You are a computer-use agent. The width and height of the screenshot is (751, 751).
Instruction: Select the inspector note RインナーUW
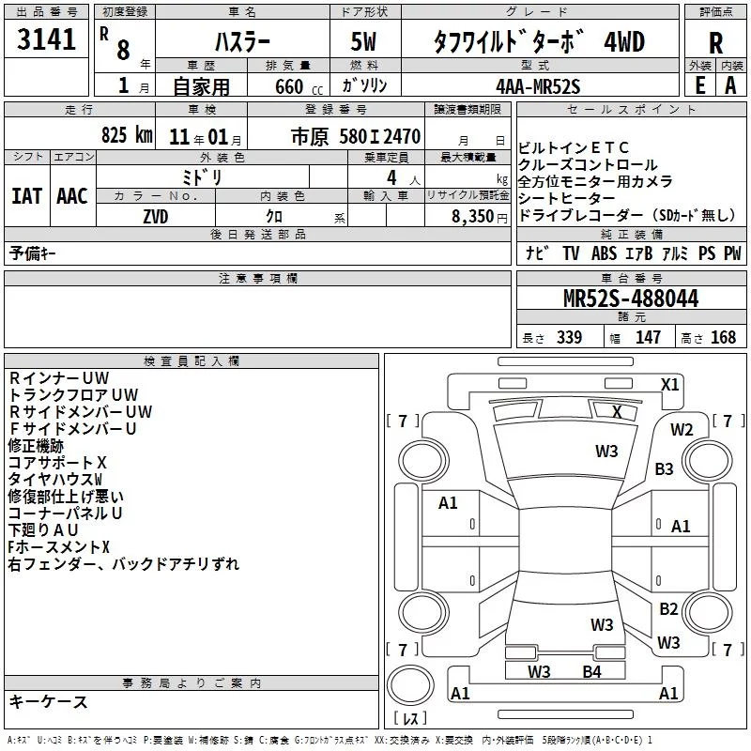click(x=59, y=378)
